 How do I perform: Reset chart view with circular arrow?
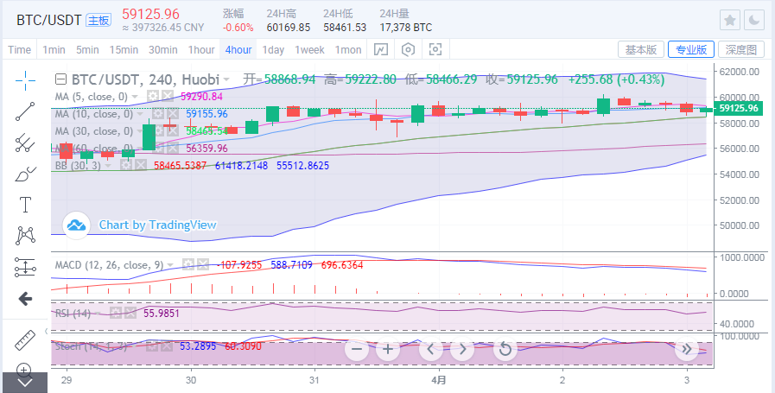[x=505, y=350]
